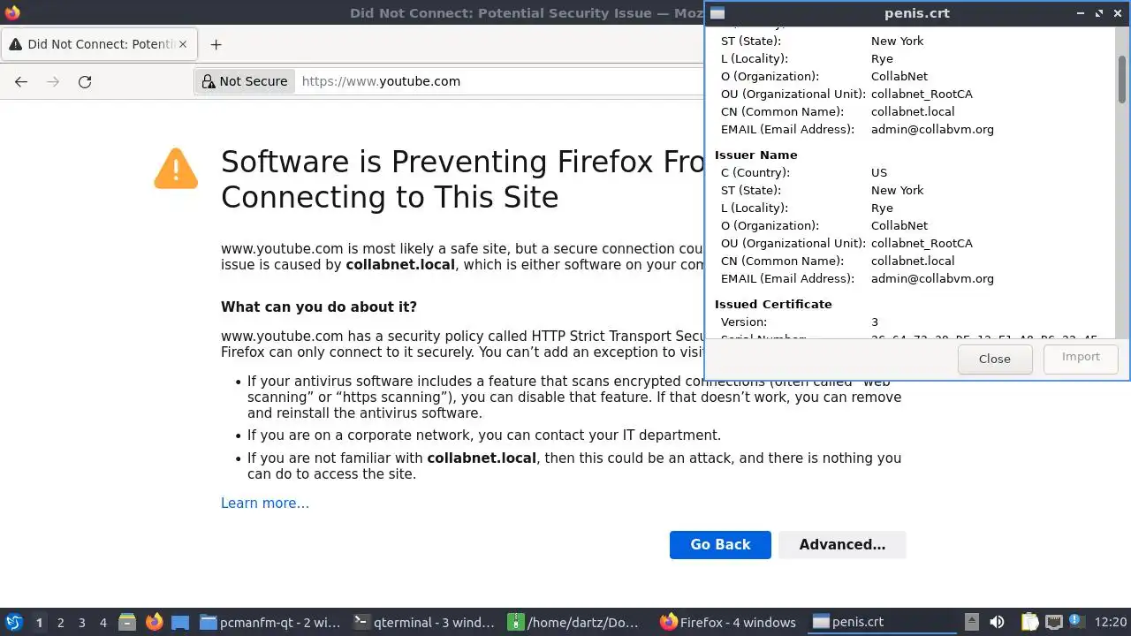The width and height of the screenshot is (1131, 636).
Task: Click the Firefox logo in titlebar
Action: [12, 12]
